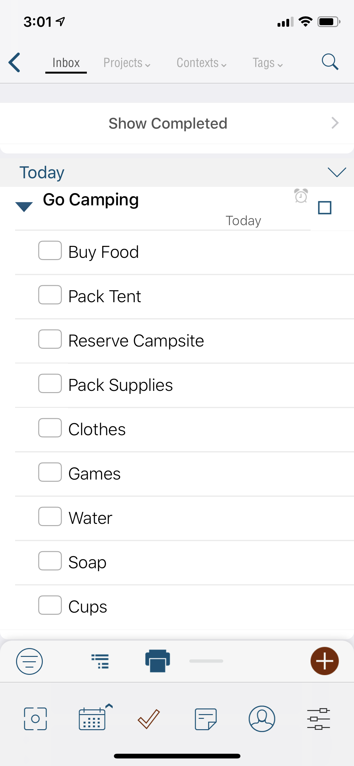Open the Projects dropdown
Image resolution: width=354 pixels, height=766 pixels.
(127, 63)
